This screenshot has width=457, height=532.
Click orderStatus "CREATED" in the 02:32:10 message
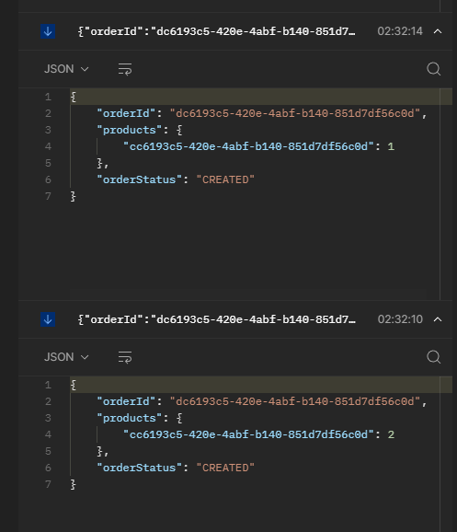pyautogui.click(x=225, y=468)
